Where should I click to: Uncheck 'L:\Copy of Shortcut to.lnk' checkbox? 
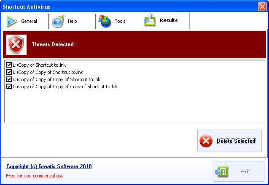(9, 65)
